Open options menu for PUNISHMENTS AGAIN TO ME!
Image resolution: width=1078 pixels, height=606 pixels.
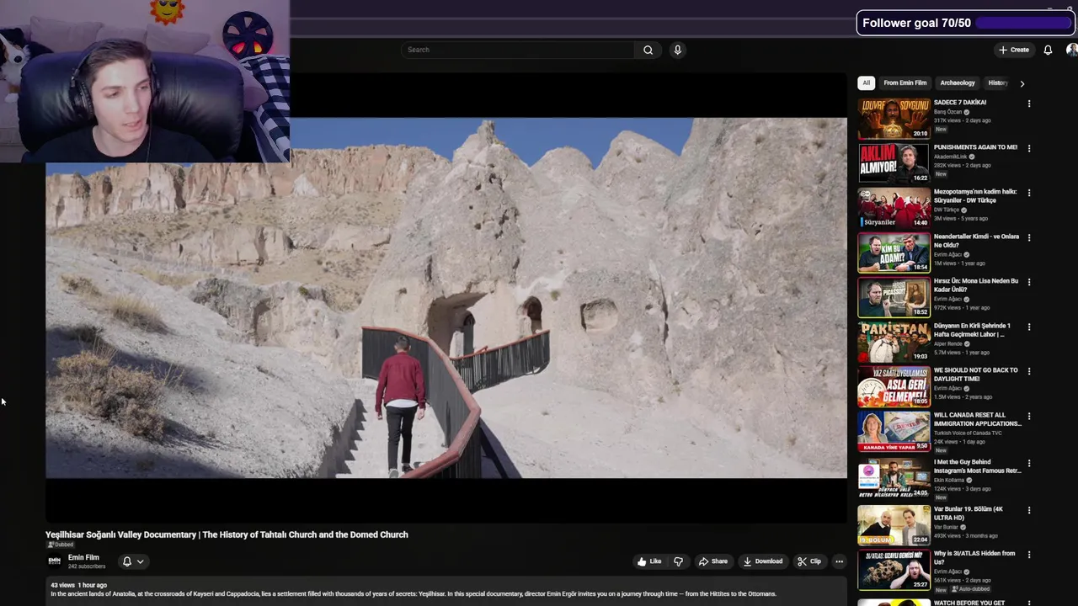pos(1028,148)
